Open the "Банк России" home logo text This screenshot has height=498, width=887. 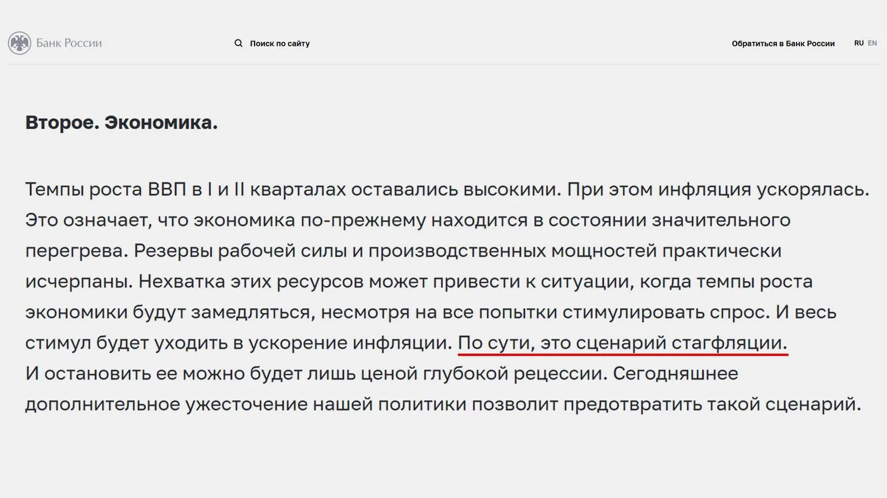point(69,43)
